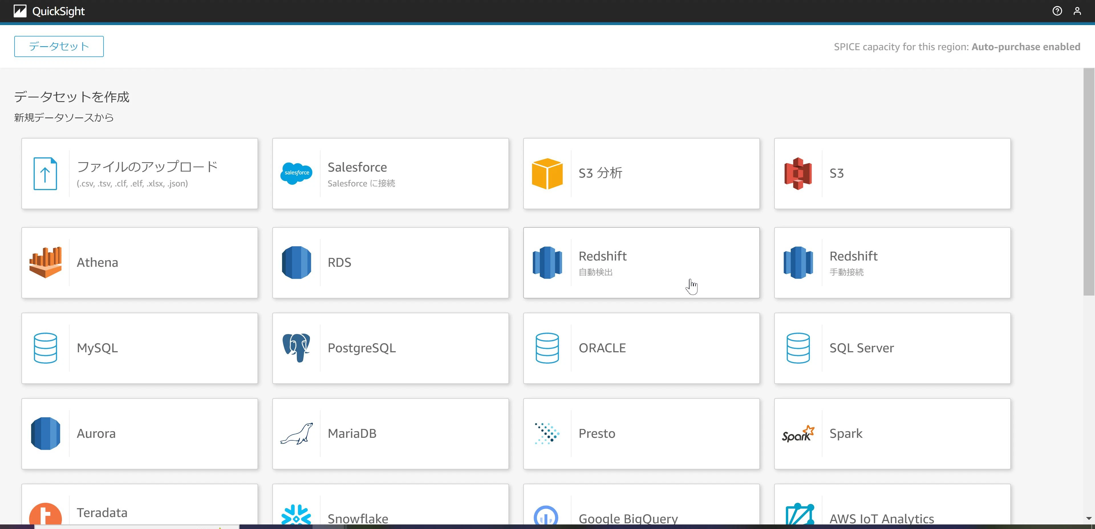
Task: Open the user account icon
Action: tap(1077, 11)
